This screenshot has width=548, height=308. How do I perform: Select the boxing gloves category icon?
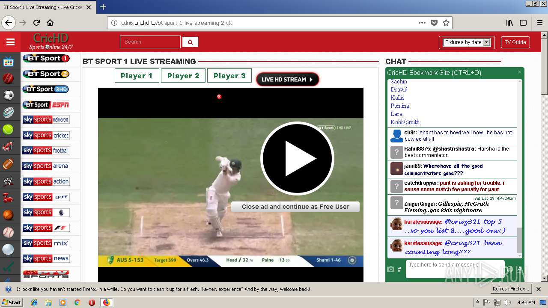pos(8,198)
